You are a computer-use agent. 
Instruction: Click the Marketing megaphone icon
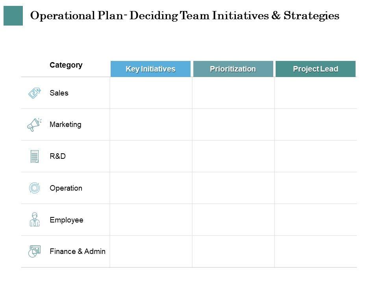[34, 125]
